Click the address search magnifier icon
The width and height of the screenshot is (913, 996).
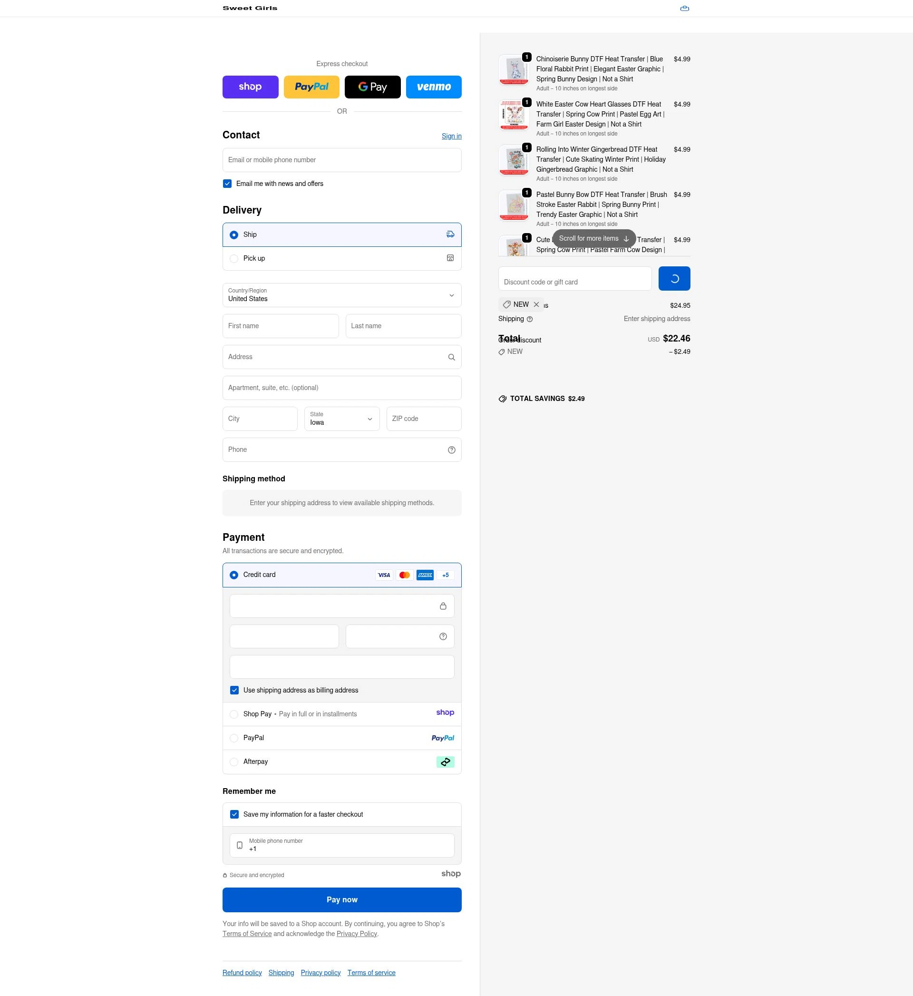pyautogui.click(x=451, y=357)
